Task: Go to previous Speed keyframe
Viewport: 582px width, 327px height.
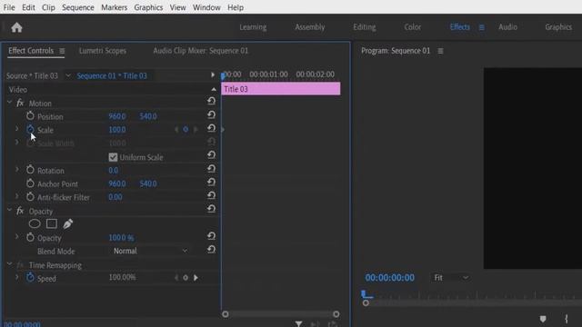Action: pyautogui.click(x=176, y=278)
